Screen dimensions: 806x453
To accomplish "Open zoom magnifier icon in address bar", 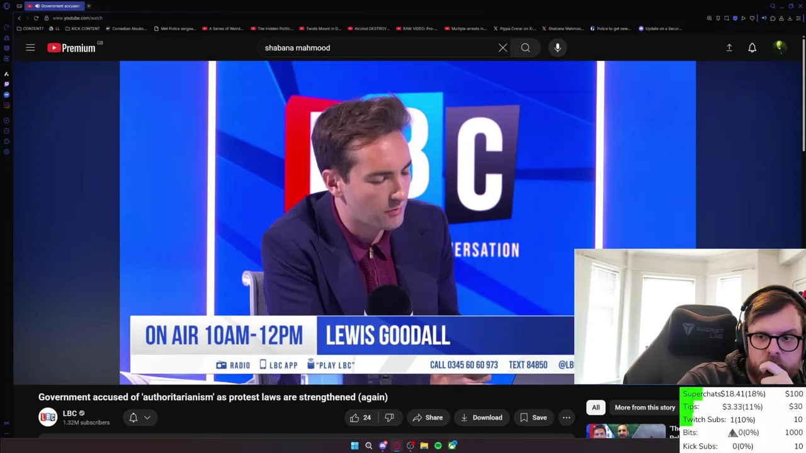I will point(710,18).
